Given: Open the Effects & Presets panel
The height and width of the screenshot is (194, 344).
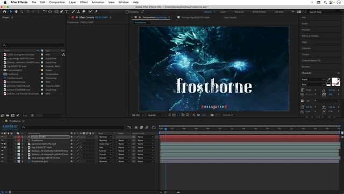Looking at the screenshot, I should pyautogui.click(x=310, y=36).
